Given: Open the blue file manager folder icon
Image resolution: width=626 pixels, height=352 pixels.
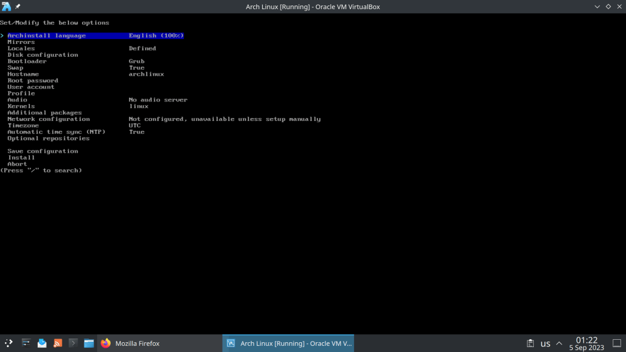Looking at the screenshot, I should pos(89,343).
